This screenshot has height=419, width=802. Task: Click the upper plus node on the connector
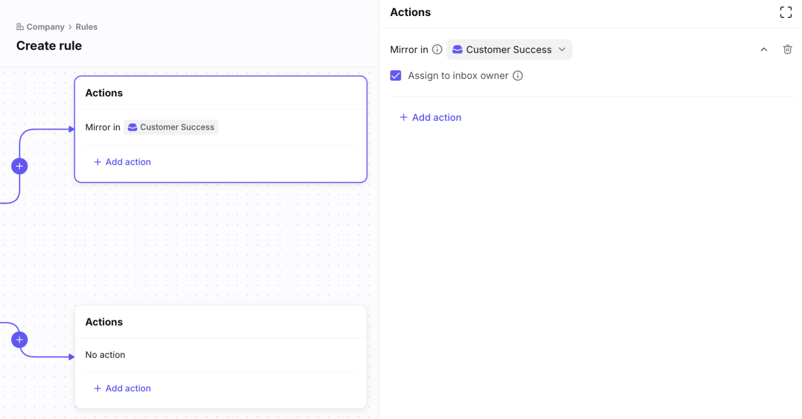[x=19, y=166]
